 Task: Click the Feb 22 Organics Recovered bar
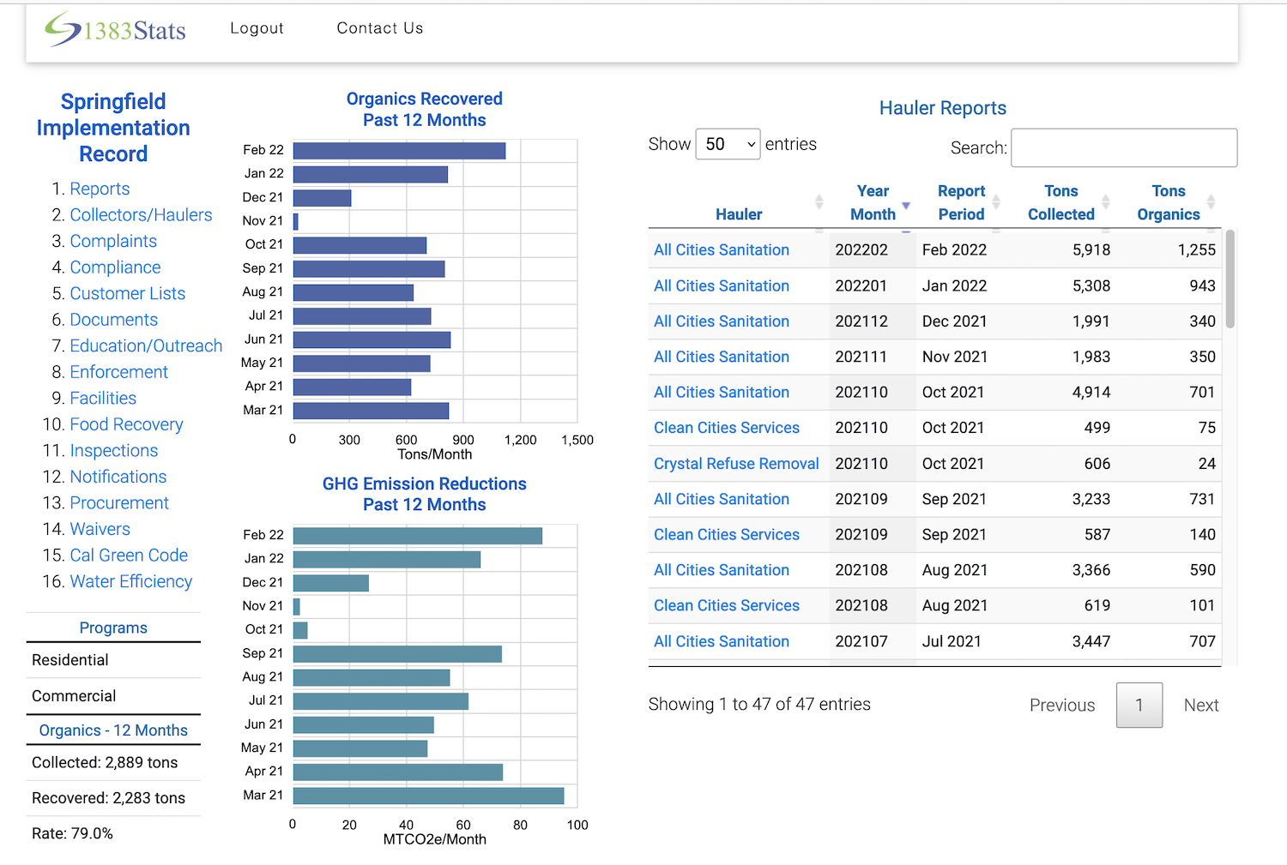(x=399, y=151)
